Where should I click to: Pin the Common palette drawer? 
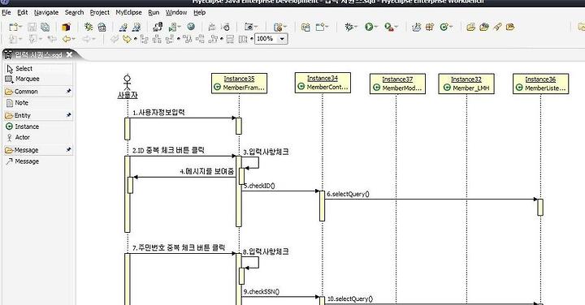[x=68, y=91]
